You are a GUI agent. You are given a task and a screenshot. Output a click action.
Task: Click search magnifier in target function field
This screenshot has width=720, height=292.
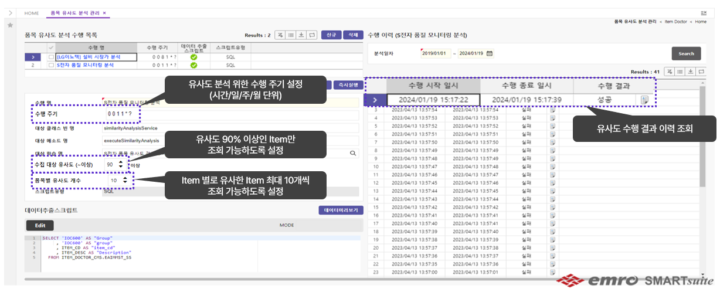point(353,153)
